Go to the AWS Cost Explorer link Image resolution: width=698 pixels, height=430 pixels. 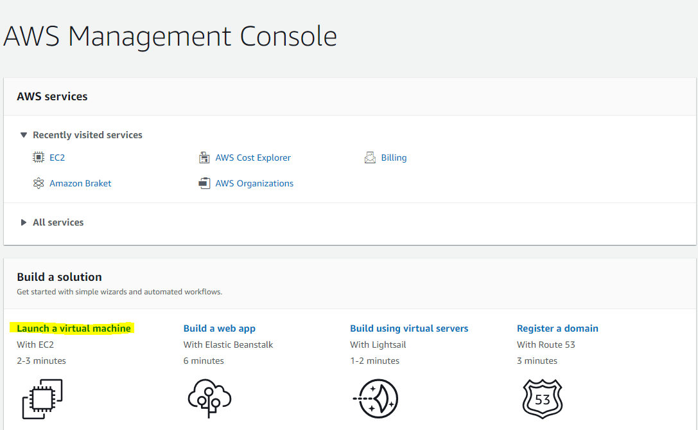[253, 157]
